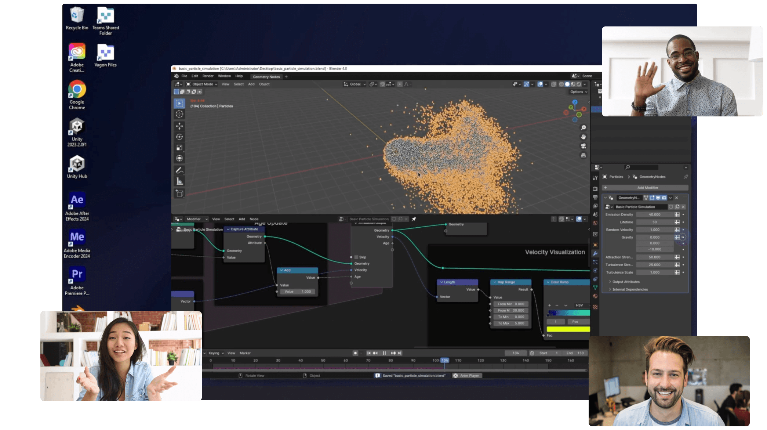Select the Annotate tool
This screenshot has height=430, width=767.
179,170
